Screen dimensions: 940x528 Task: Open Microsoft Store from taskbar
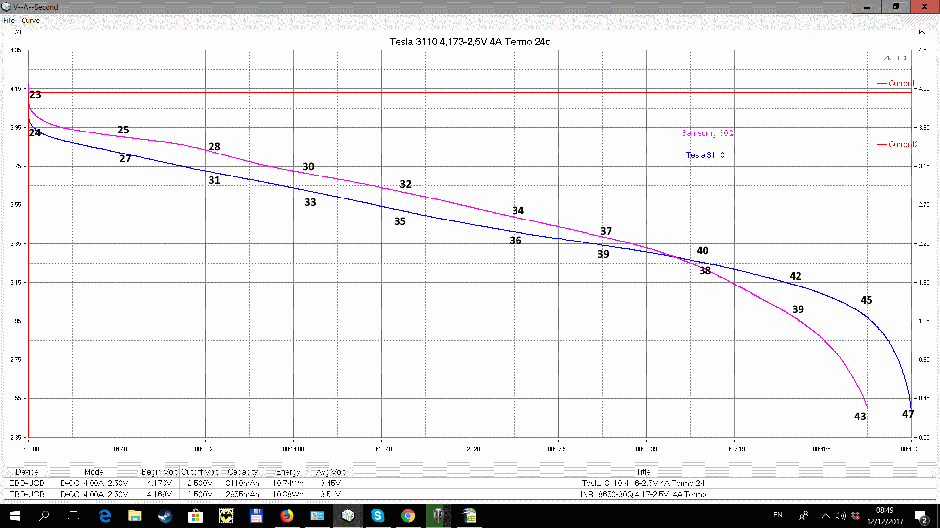point(195,516)
